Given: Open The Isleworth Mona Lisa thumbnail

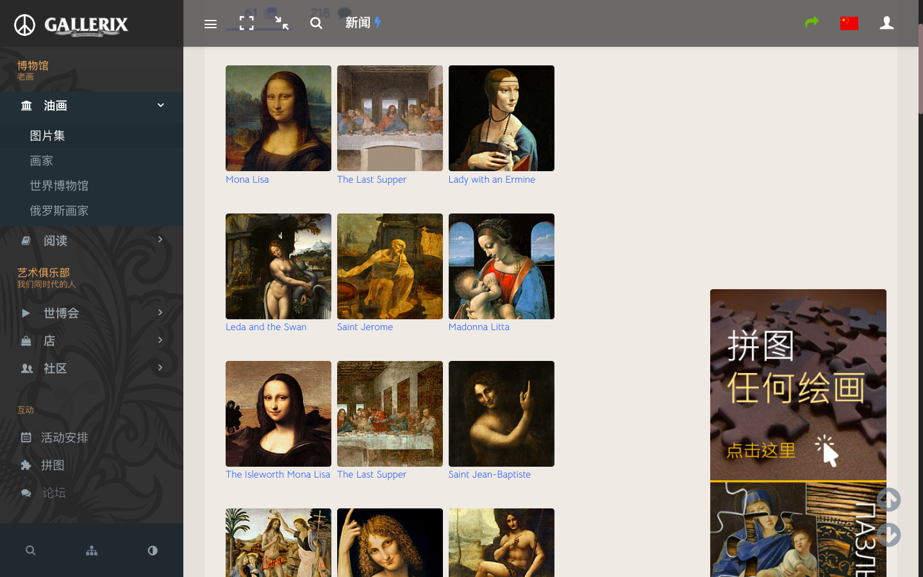Looking at the screenshot, I should pyautogui.click(x=278, y=414).
